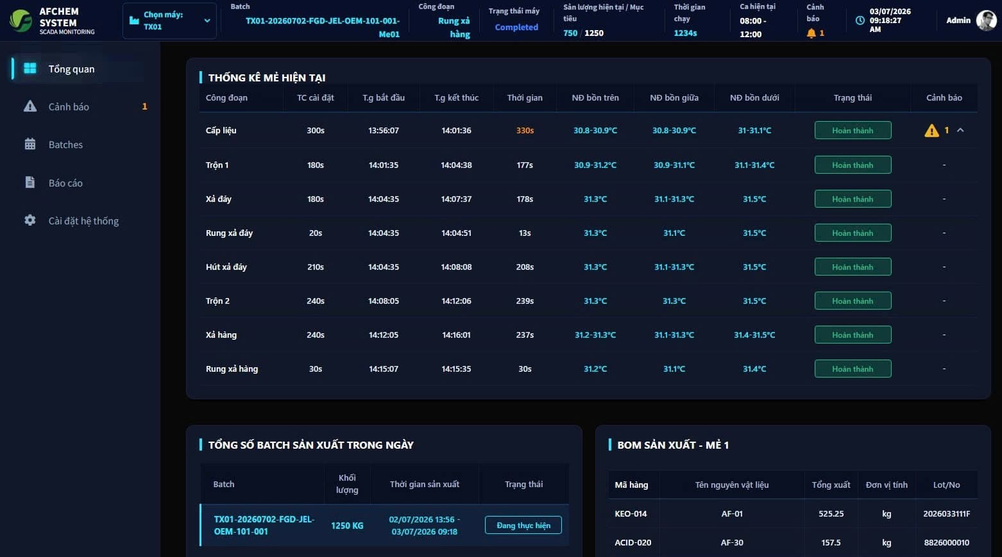Viewport: 1002px width, 557px height.
Task: Click the NĐ bồn dưới column header
Action: (754, 97)
